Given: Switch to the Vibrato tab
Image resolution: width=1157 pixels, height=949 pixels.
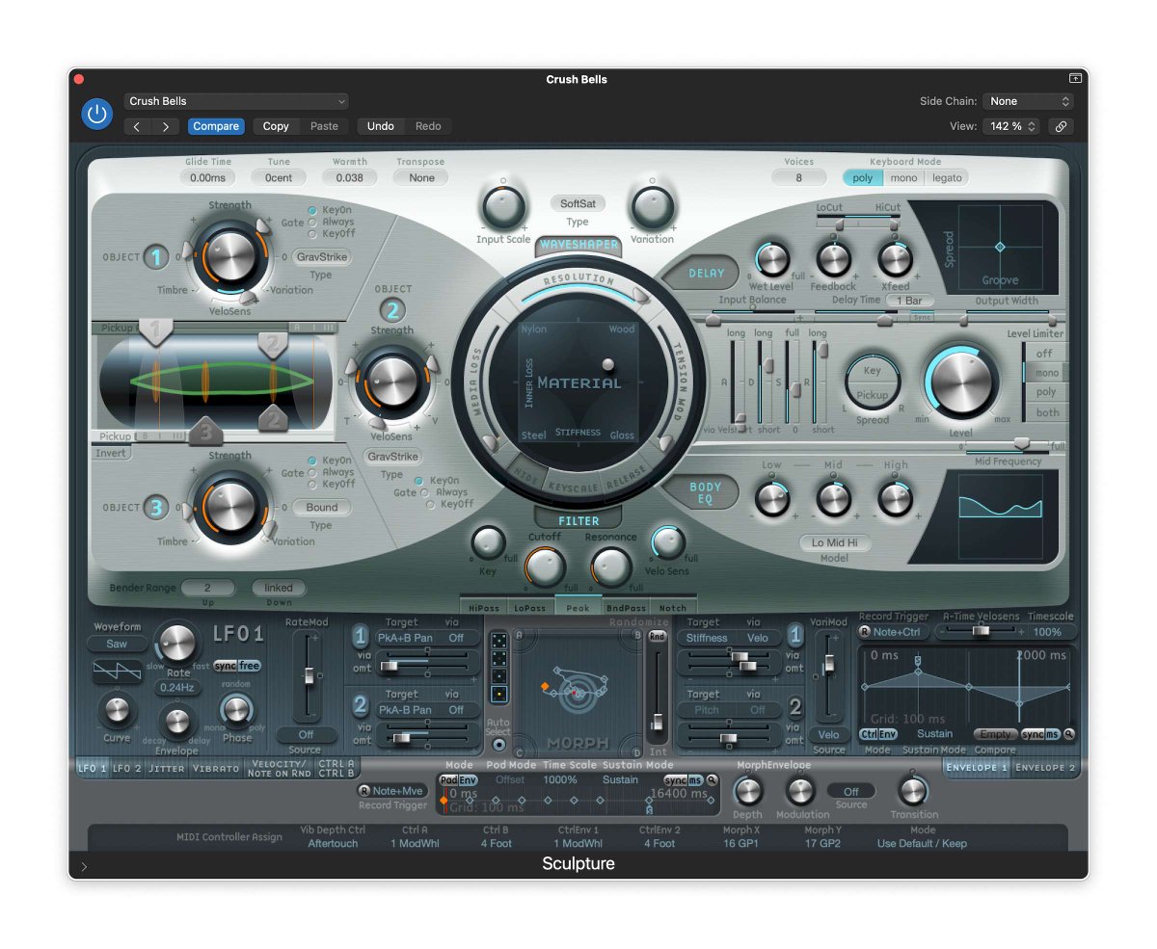Looking at the screenshot, I should [215, 769].
